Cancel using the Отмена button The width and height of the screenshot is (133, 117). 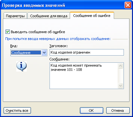[118, 110]
